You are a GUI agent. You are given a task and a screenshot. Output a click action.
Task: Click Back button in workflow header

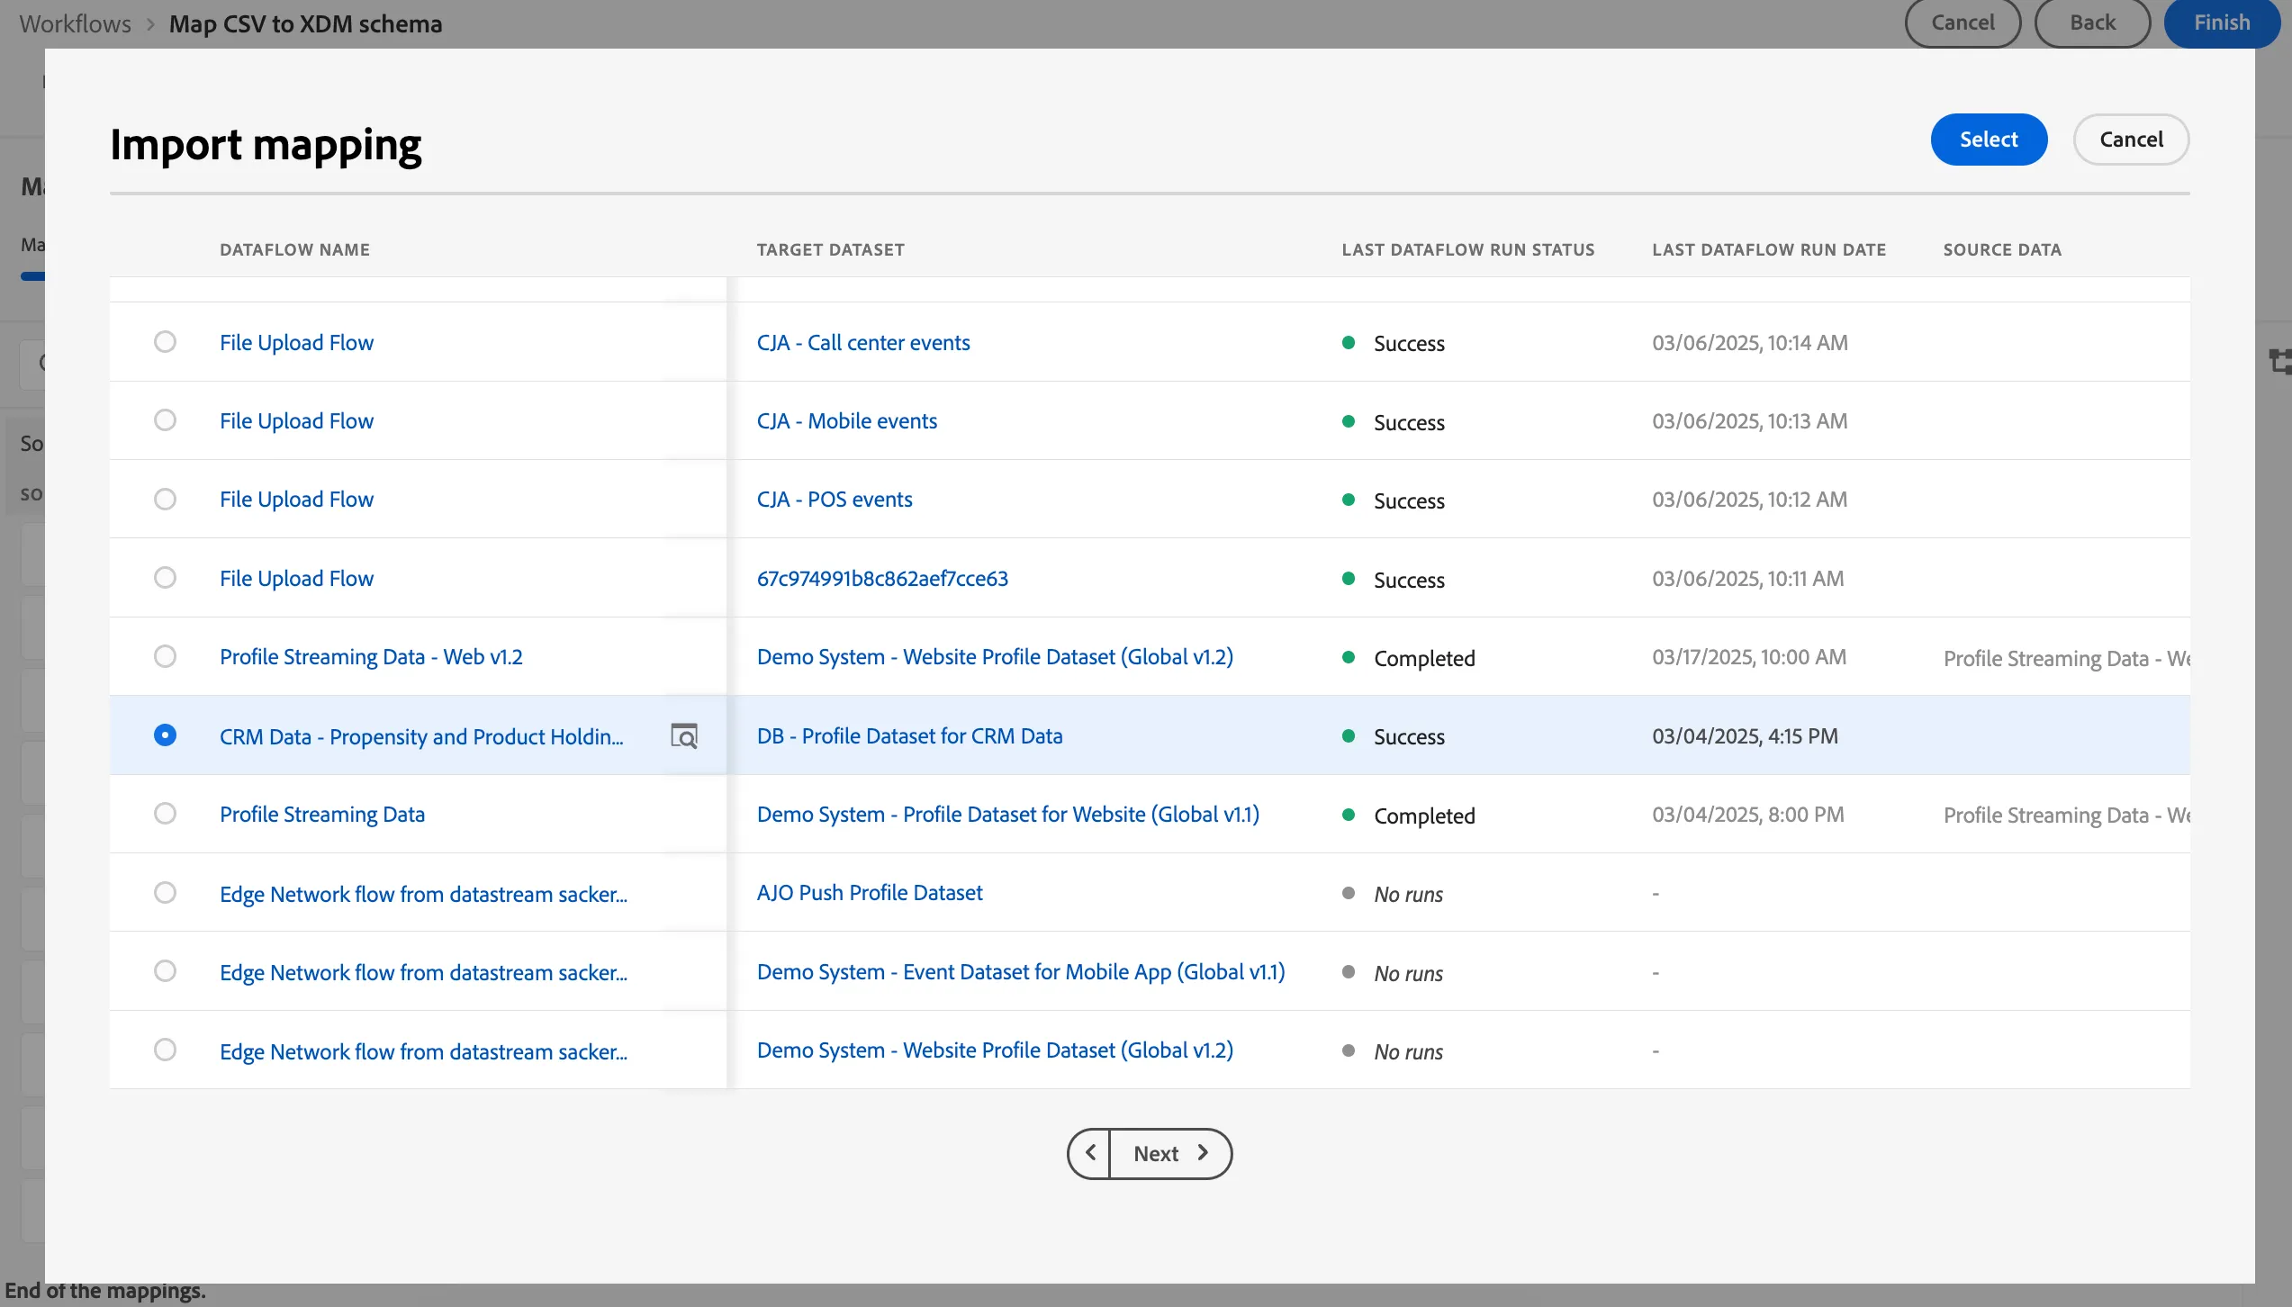(2092, 23)
